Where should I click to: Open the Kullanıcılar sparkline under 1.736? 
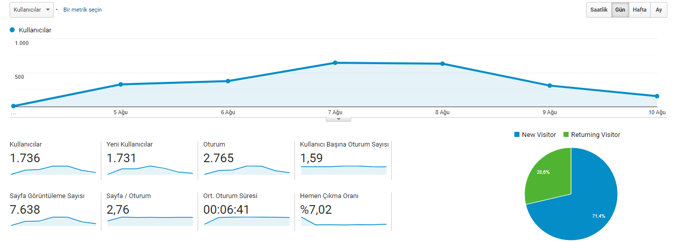[53, 170]
